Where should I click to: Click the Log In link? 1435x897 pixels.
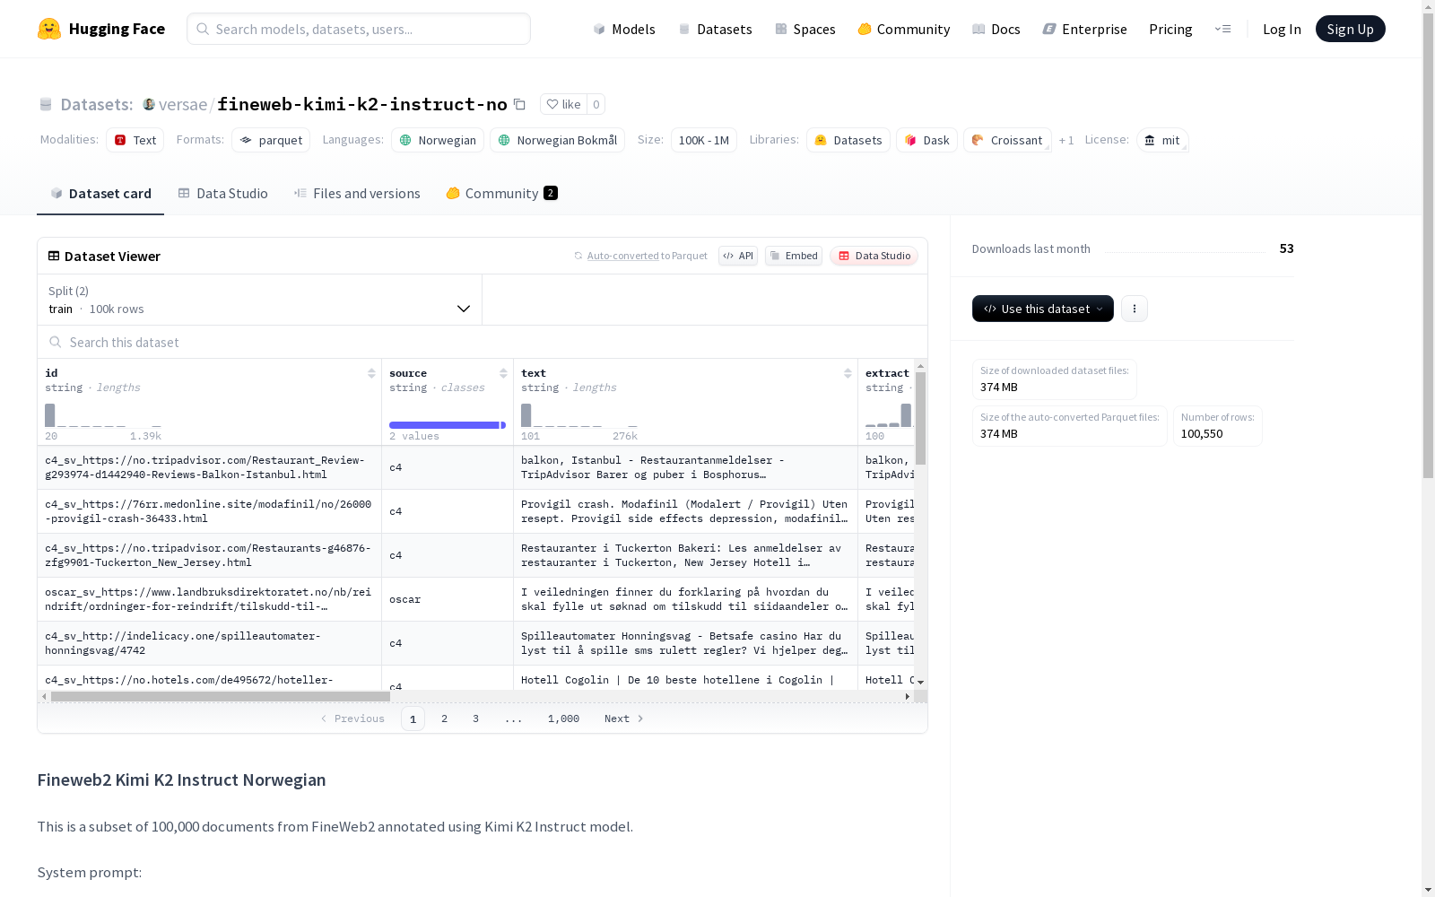click(1282, 29)
